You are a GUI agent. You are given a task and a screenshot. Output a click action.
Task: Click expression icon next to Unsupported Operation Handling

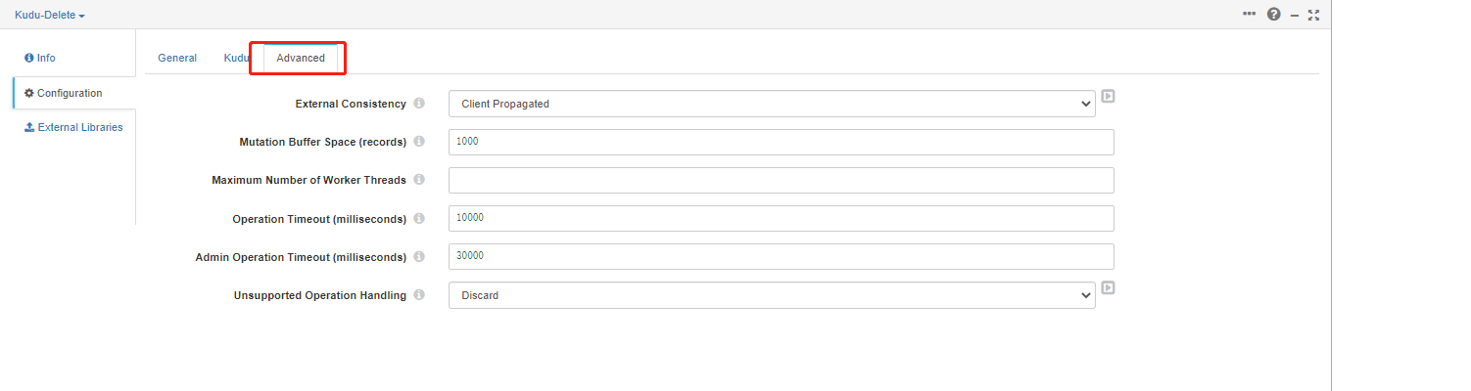click(1109, 287)
